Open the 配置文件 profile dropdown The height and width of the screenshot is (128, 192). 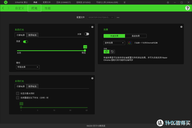pos(101,17)
